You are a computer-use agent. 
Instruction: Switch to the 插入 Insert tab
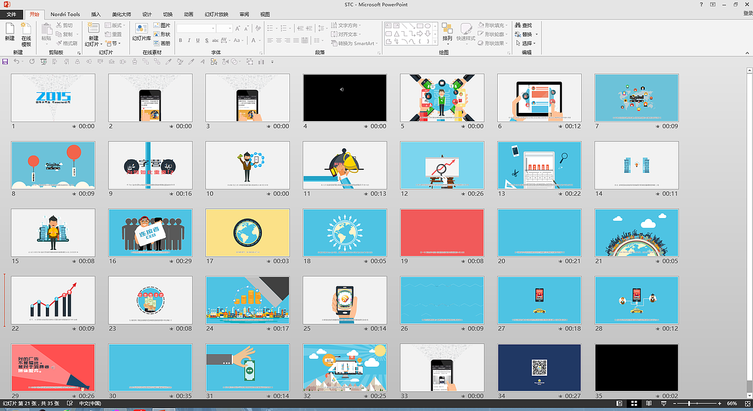(96, 14)
